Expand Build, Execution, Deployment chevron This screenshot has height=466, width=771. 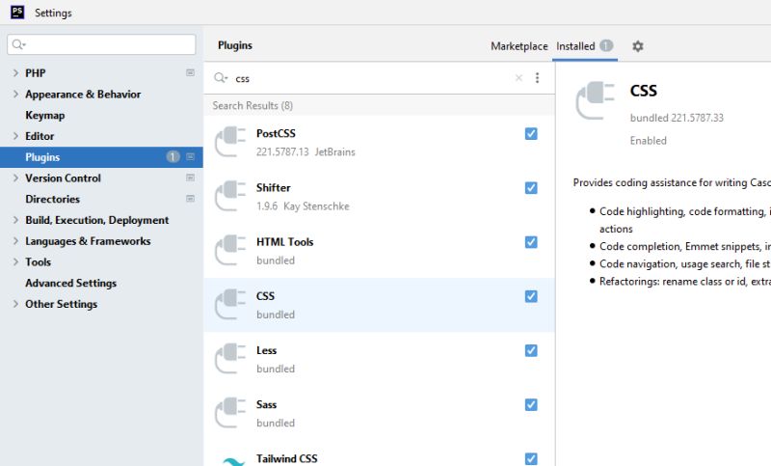[15, 220]
